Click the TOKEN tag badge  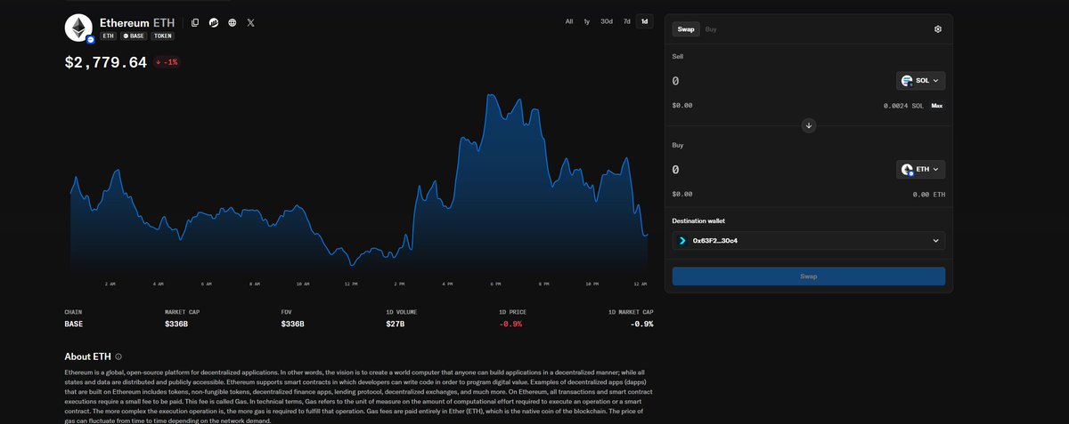point(162,36)
